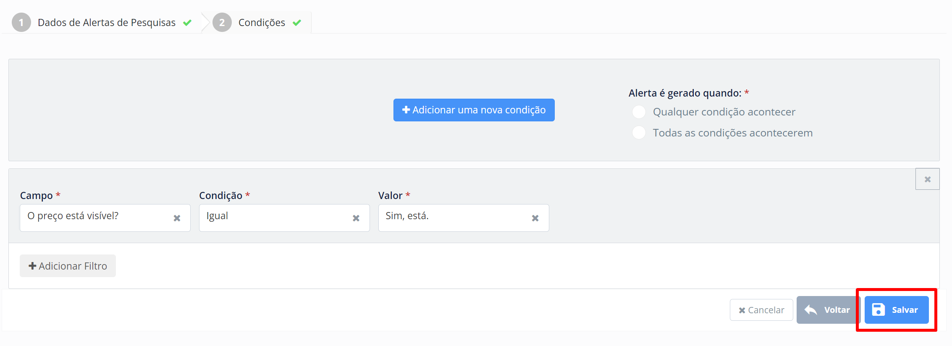
Task: Click the Cancelar button
Action: [x=761, y=310]
